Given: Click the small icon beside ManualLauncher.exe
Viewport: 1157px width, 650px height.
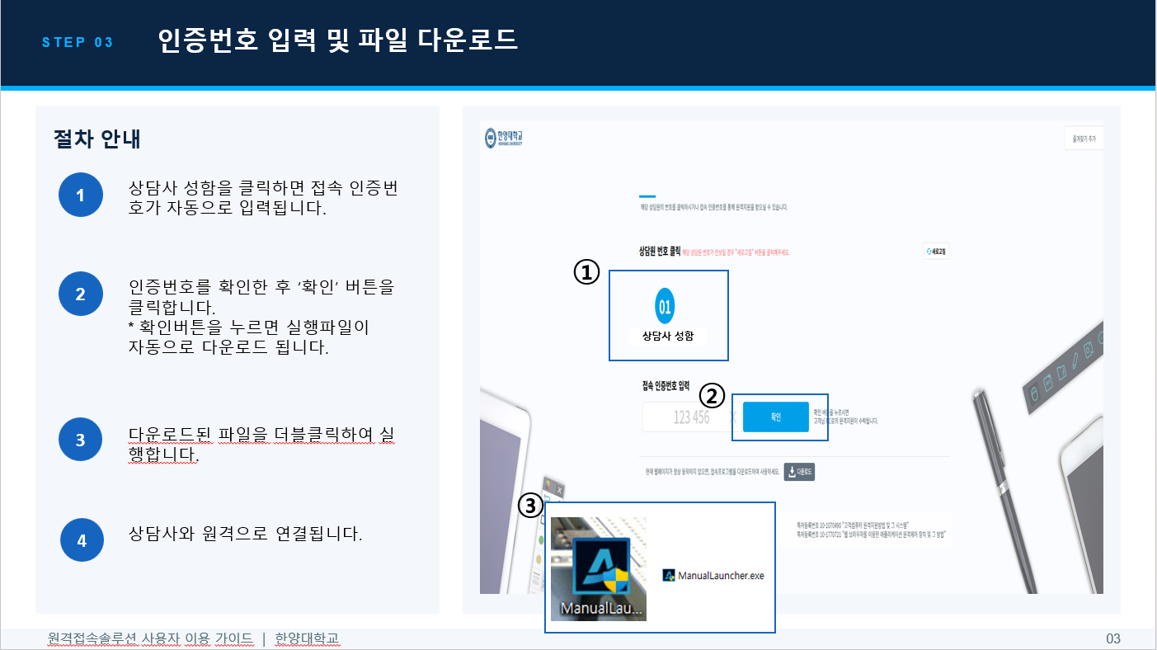Looking at the screenshot, I should (x=669, y=575).
